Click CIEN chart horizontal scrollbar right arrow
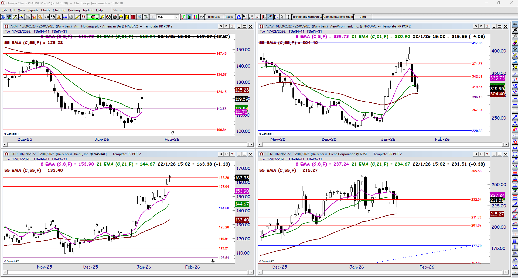 (x=506, y=272)
